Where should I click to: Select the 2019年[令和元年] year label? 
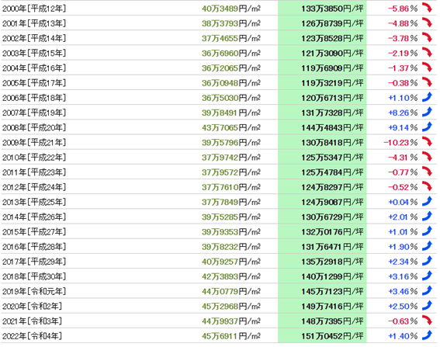34,291
